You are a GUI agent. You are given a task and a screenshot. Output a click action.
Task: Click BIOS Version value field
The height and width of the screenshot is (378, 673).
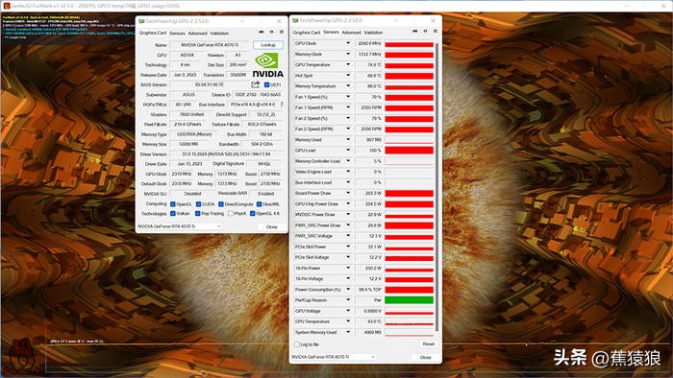[x=210, y=84]
